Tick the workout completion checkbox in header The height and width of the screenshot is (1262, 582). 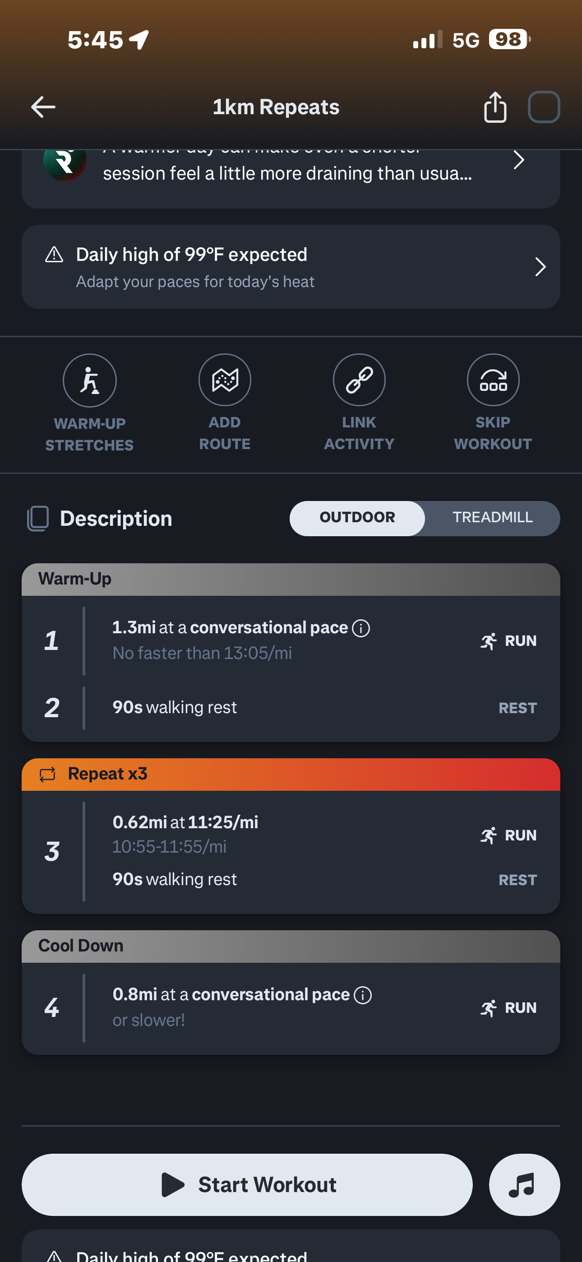(x=544, y=107)
